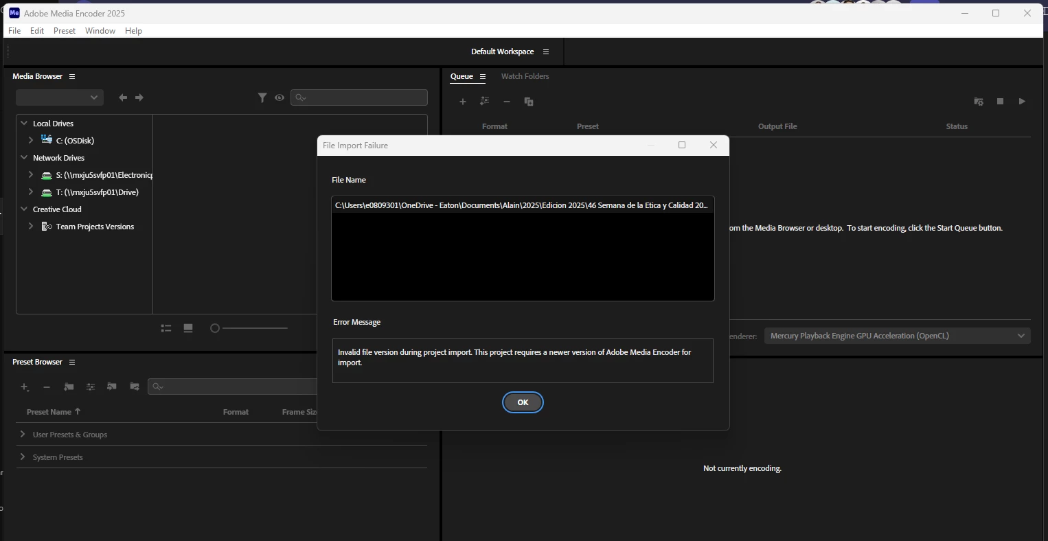Image resolution: width=1048 pixels, height=541 pixels.
Task: Click the import presets icon
Action: point(112,387)
